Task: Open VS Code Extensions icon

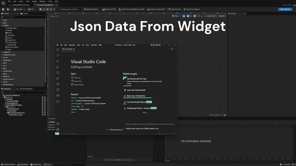Action: tap(58, 78)
